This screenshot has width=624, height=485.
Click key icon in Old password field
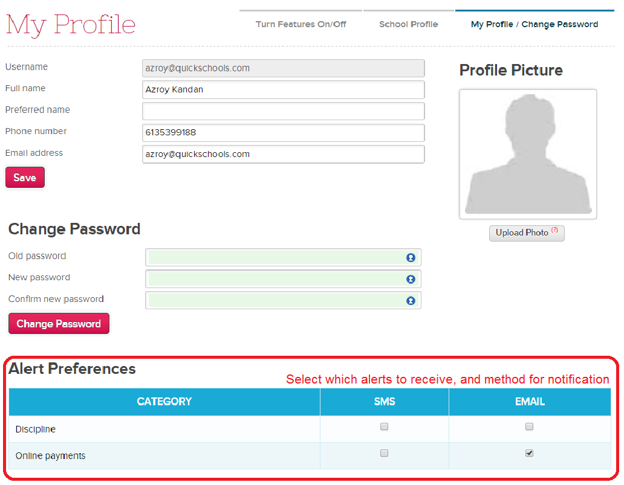point(411,257)
